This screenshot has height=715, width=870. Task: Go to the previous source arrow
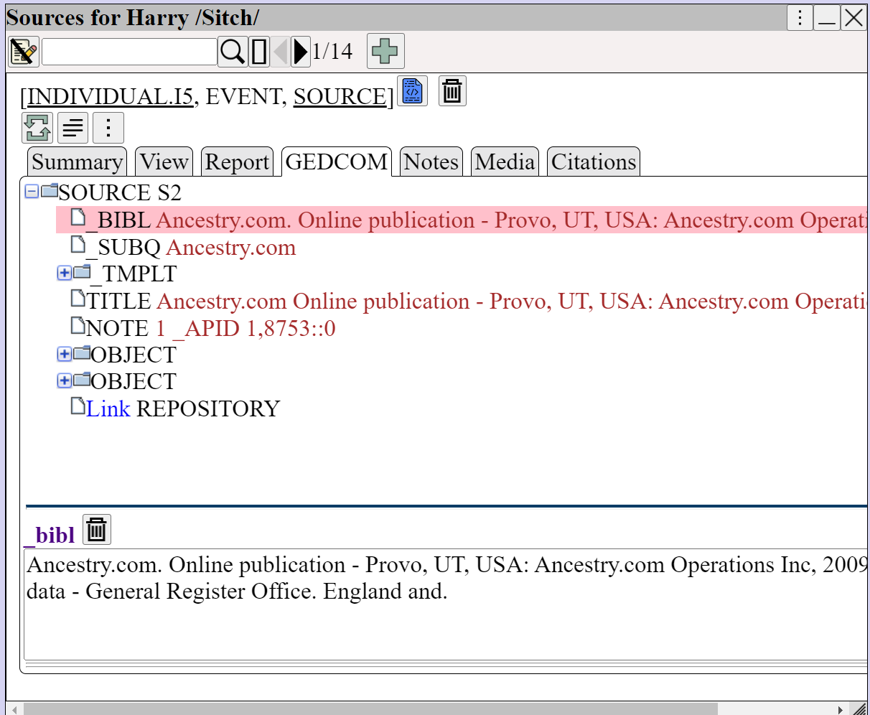point(281,52)
